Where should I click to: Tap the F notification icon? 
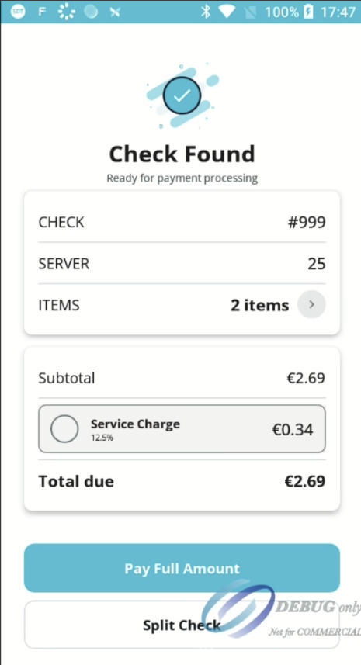[42, 12]
